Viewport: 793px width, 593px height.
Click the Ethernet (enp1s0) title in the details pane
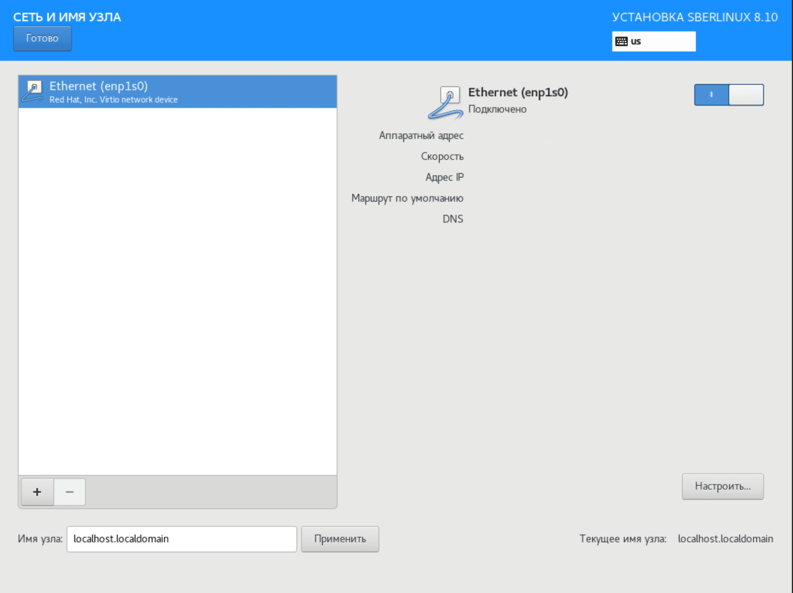518,93
